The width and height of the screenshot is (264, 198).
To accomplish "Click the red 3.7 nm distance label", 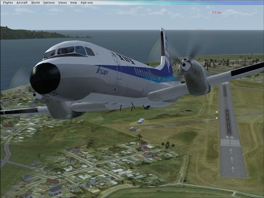I will point(216,13).
